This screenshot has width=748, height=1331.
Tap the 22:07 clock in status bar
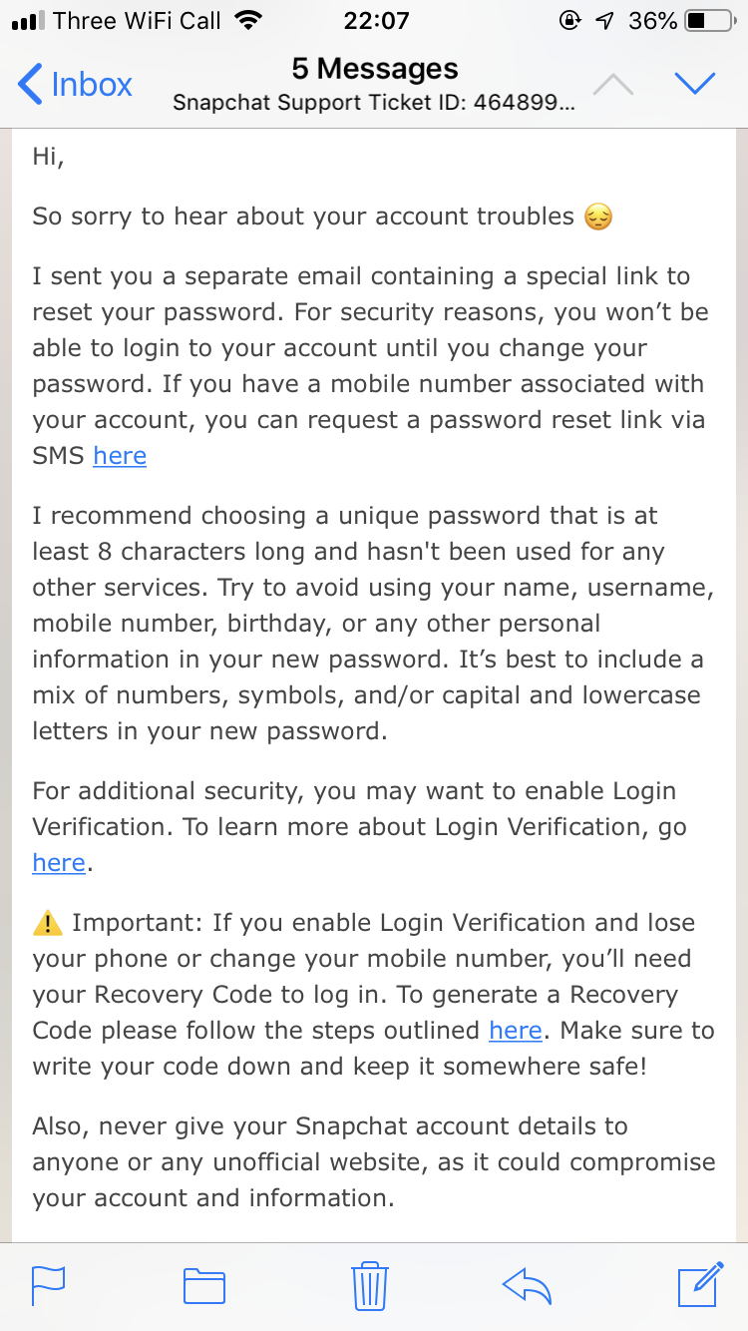coord(376,21)
